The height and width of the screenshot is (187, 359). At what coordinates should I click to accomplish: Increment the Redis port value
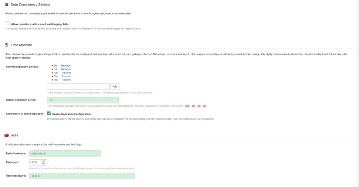click(43, 161)
